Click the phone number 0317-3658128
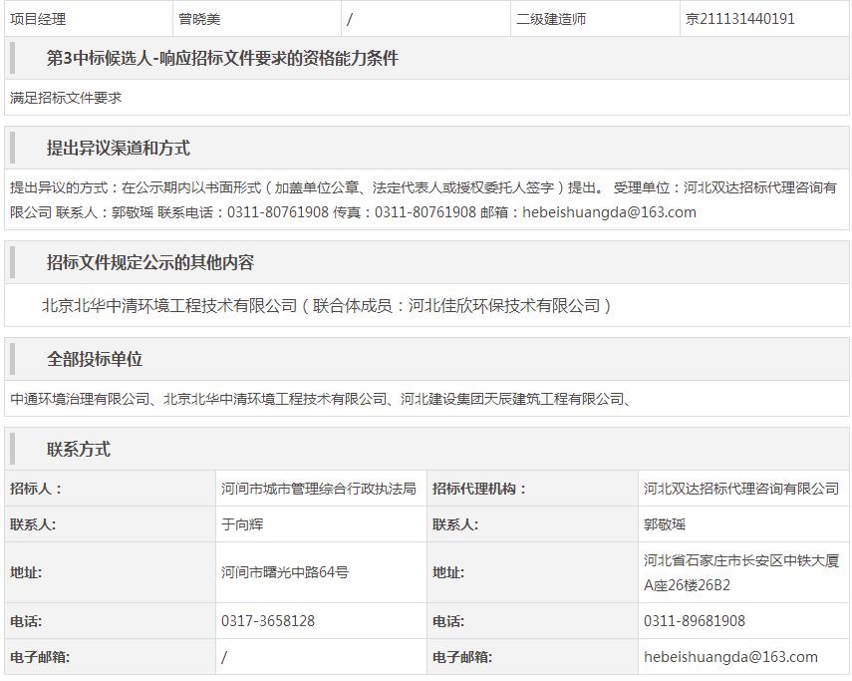Viewport: 852px width, 681px height. tap(268, 620)
